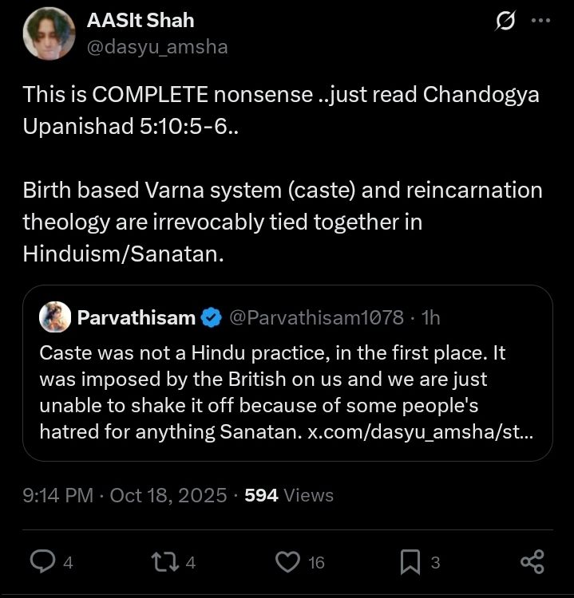This screenshot has height=598, width=574.
Task: Repost this tweet using the retweet icon
Action: 164,562
